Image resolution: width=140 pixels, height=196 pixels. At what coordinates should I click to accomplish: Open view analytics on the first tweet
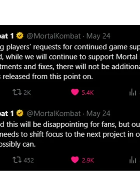tap(133, 93)
